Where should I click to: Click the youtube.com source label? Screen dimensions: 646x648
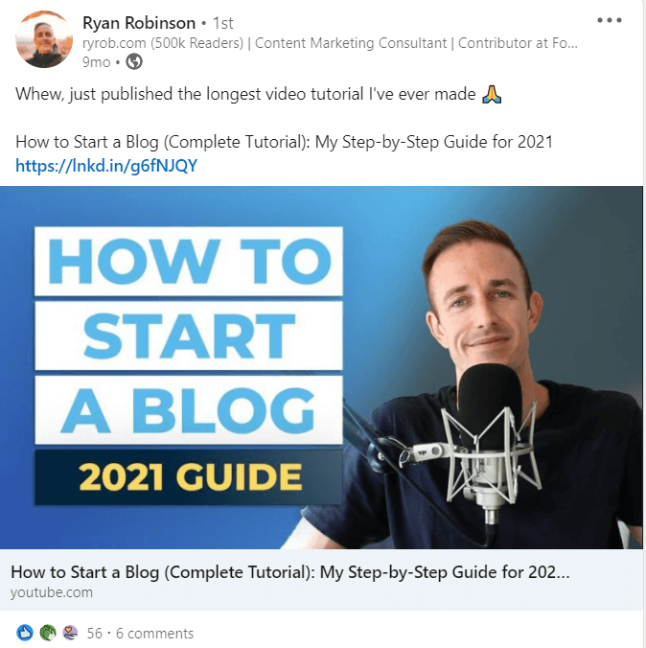52,592
